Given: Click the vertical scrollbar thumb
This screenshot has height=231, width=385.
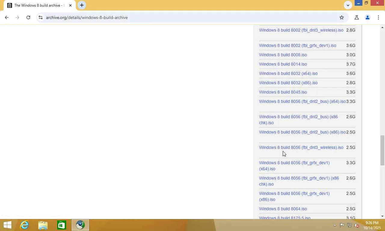Looking at the screenshot, I should (382, 150).
